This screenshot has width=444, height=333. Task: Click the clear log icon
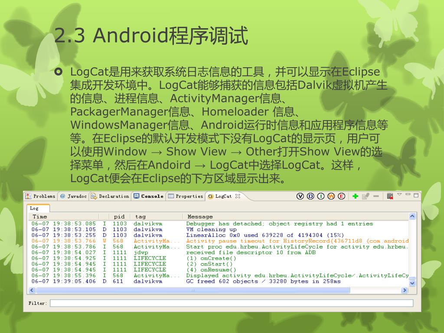tap(390, 196)
